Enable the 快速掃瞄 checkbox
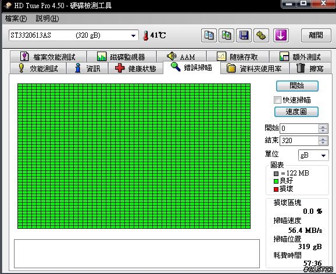 [277, 100]
